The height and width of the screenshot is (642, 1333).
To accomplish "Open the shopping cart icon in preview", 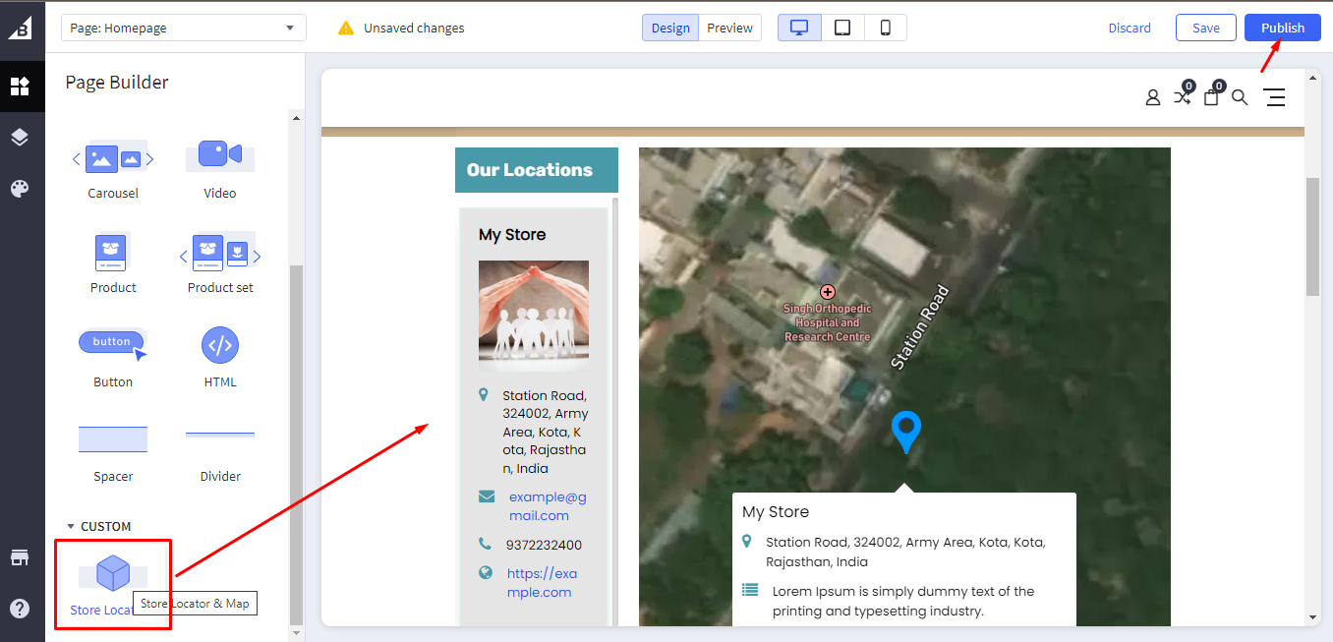I will click(1211, 97).
